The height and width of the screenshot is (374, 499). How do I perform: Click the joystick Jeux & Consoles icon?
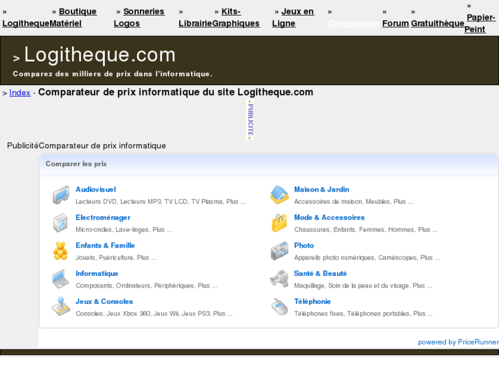(x=61, y=307)
